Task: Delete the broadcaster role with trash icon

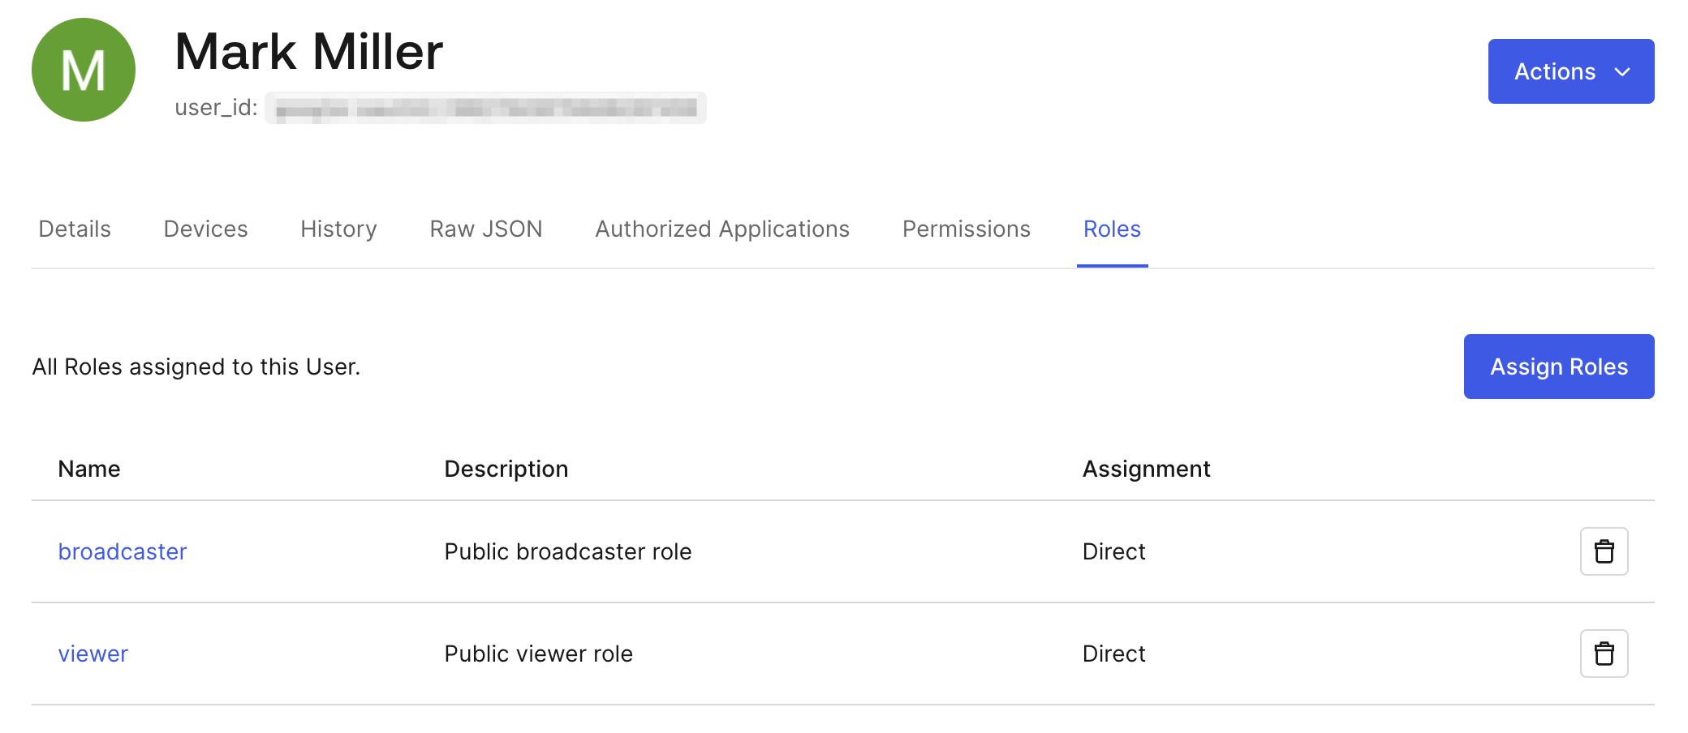Action: point(1604,551)
